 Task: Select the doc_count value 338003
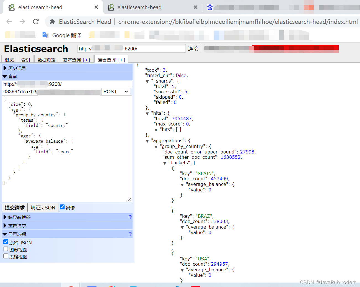(x=219, y=221)
